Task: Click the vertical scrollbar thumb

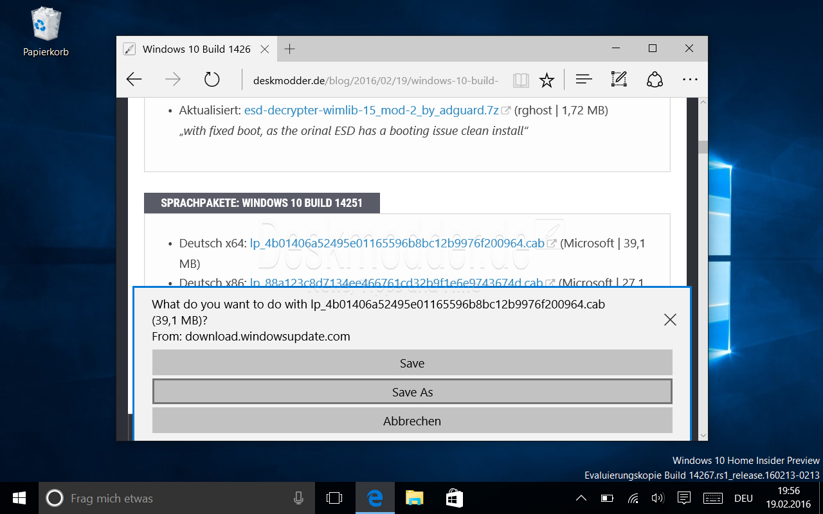Action: pos(702,147)
